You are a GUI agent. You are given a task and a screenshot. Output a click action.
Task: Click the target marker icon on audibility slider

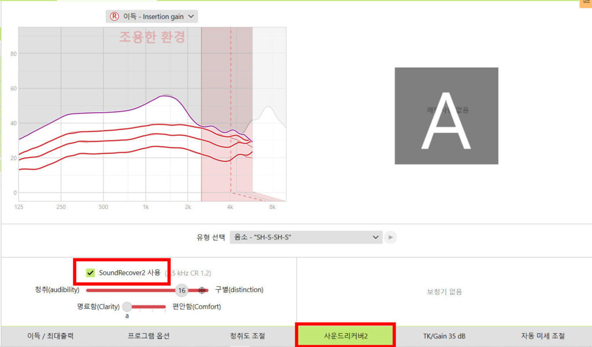(202, 290)
